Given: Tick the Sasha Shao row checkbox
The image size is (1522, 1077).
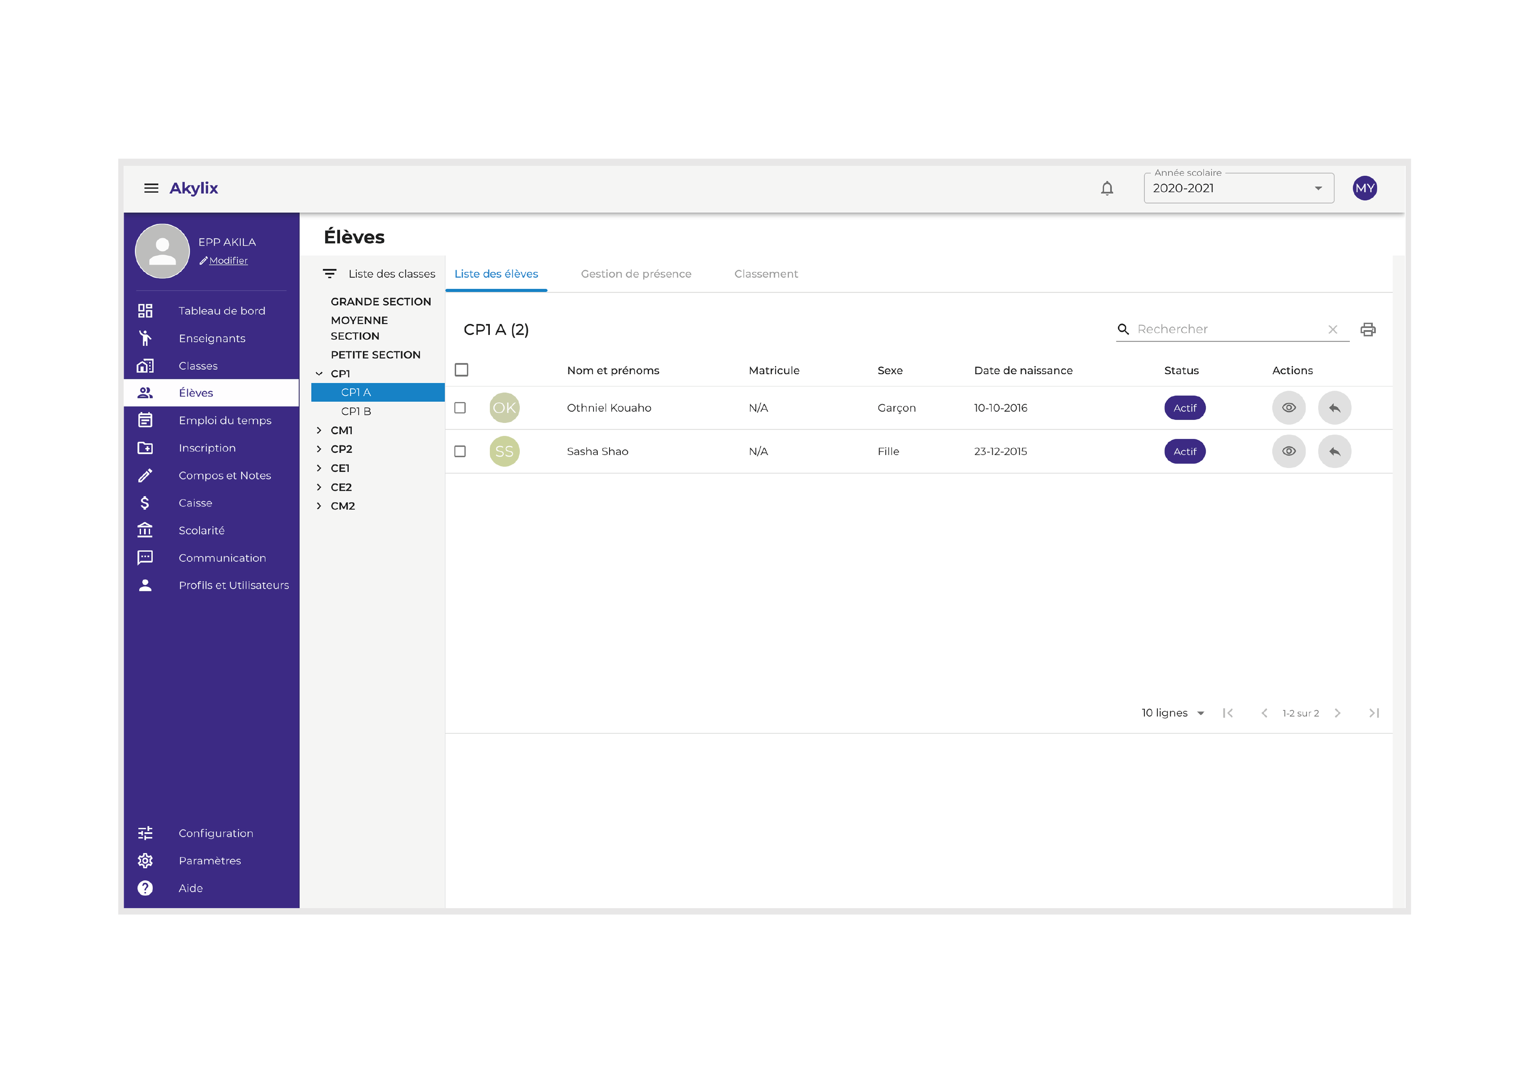Looking at the screenshot, I should tap(460, 451).
